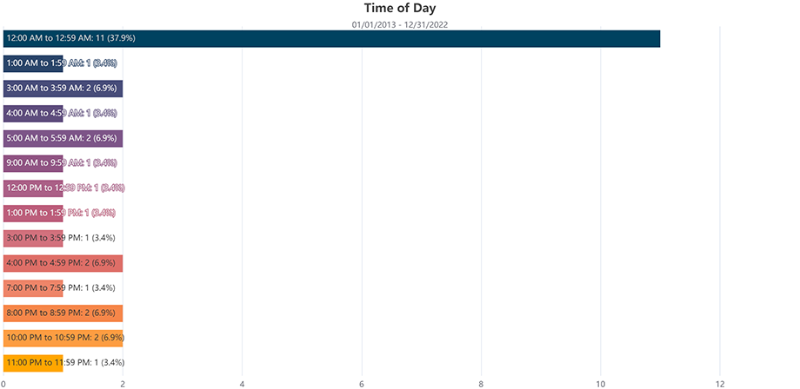Click the 3:00 PM to 3:59 PM bar
The height and width of the screenshot is (389, 800).
33,238
